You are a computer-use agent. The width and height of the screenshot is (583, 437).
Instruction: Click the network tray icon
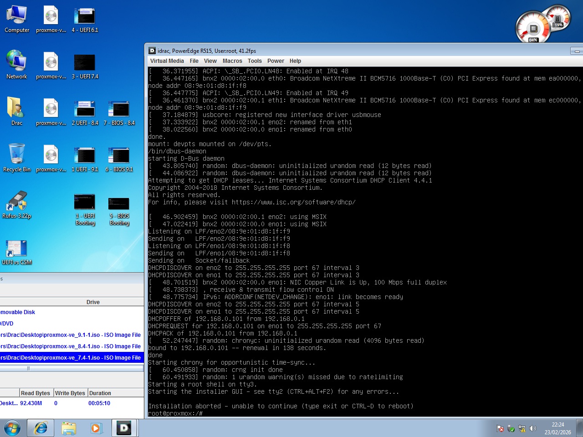[x=522, y=428]
